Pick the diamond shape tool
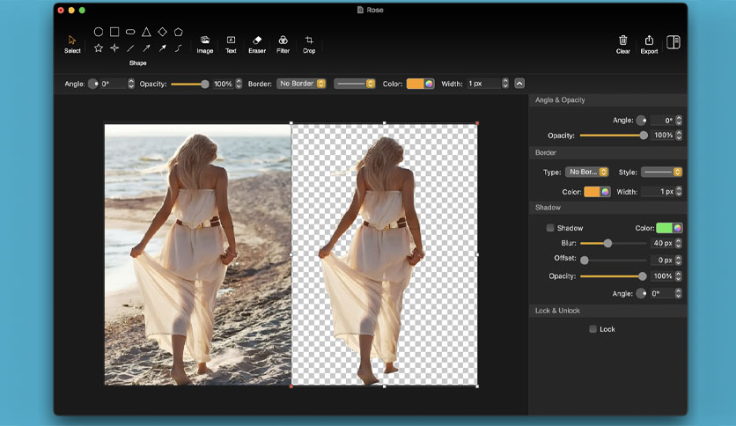This screenshot has height=426, width=736. pos(162,32)
